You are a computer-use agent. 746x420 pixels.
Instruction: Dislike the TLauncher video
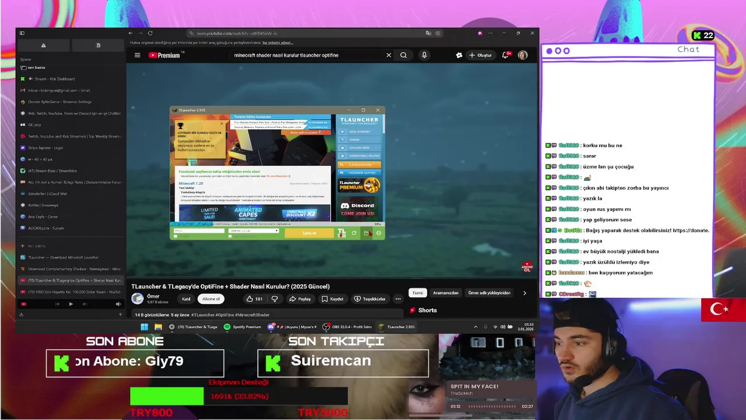(275, 299)
